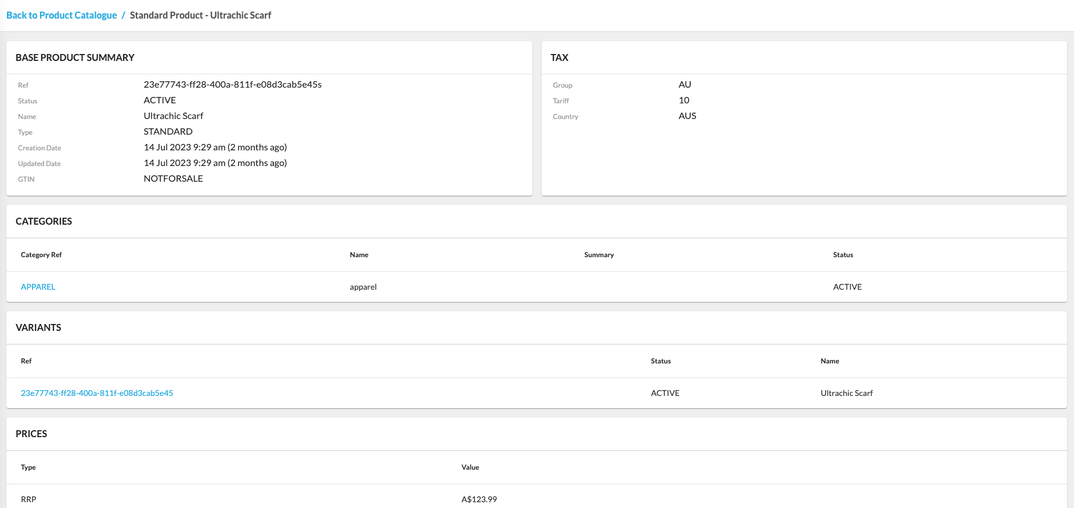Click the Creation Date value
1074x508 pixels.
click(215, 147)
